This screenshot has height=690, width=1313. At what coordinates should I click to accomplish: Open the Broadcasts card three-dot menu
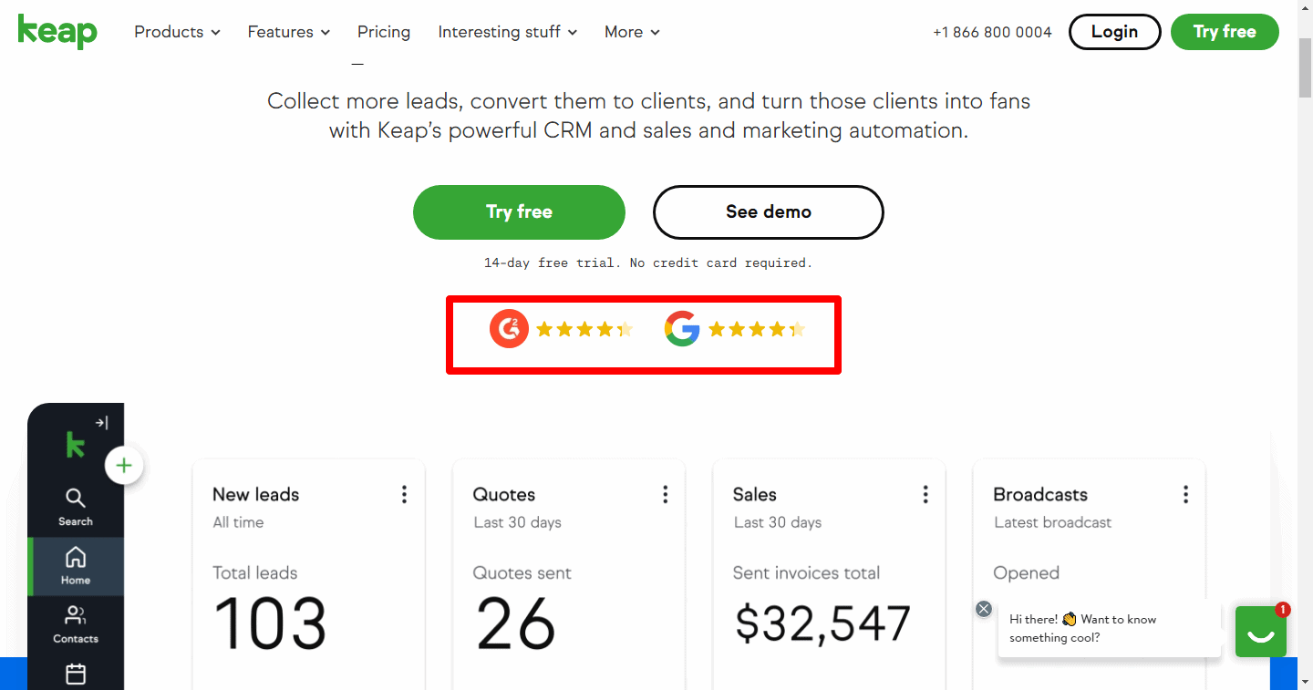(1185, 494)
